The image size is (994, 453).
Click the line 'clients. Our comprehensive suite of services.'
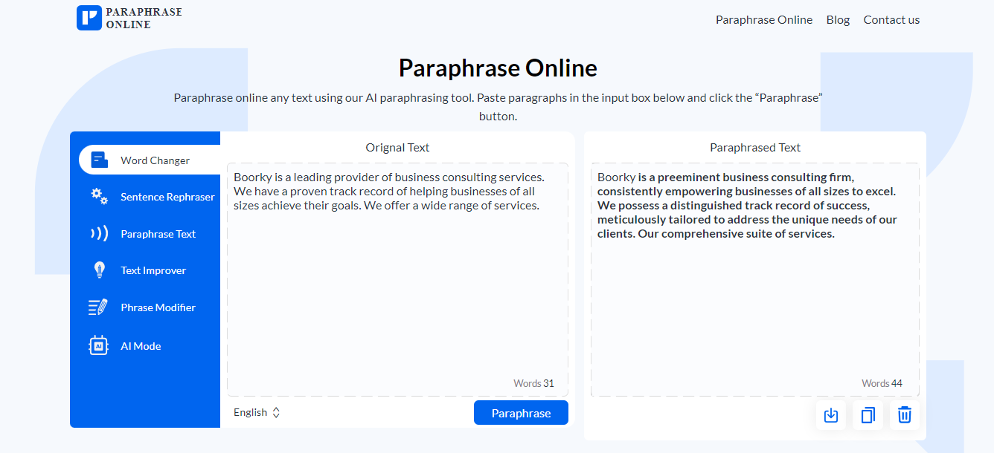point(716,234)
